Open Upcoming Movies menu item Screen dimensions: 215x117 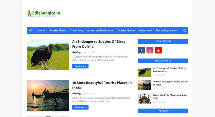click(166, 30)
